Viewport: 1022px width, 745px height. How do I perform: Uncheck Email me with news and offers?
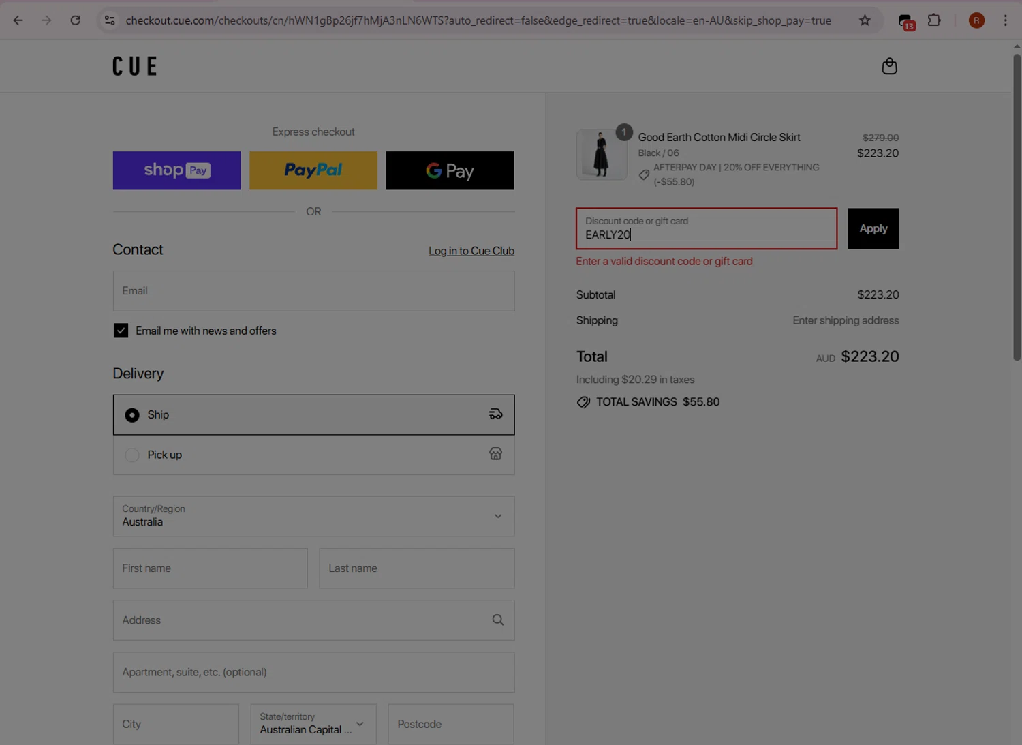point(121,331)
